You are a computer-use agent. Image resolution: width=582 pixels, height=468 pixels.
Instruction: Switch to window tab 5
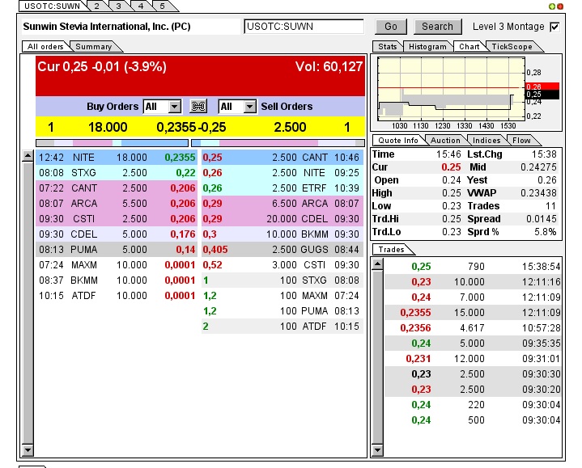162,6
